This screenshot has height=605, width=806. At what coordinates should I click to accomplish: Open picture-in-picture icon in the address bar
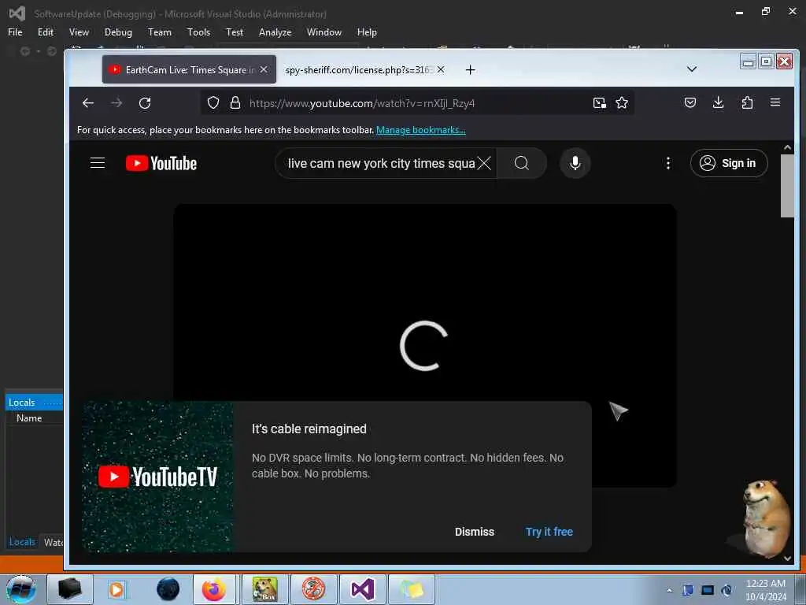599,103
